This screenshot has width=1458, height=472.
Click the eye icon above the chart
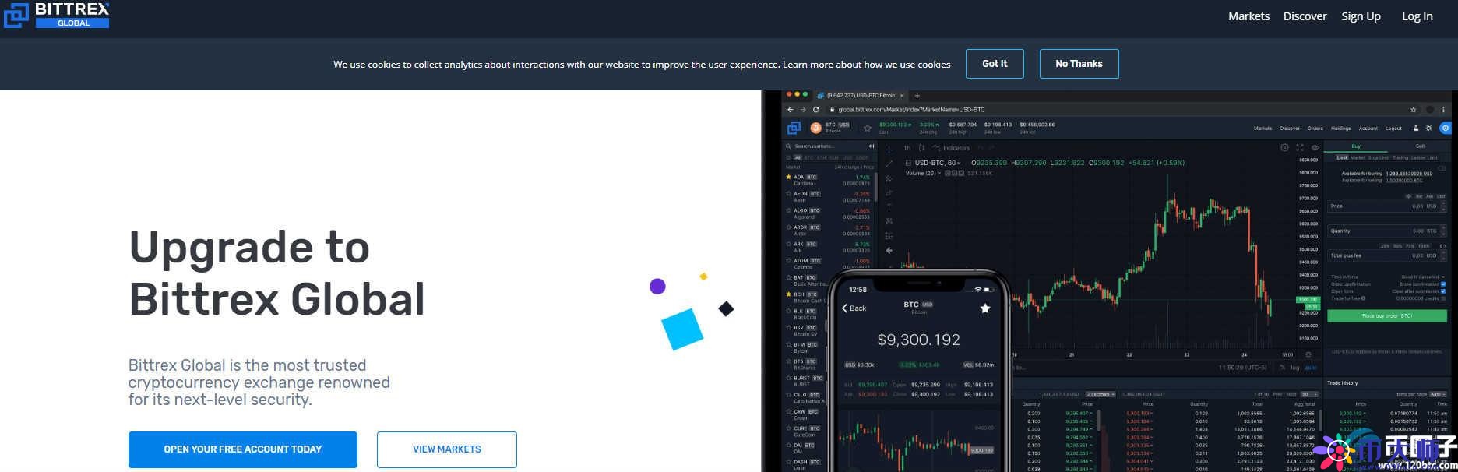pyautogui.click(x=1315, y=148)
